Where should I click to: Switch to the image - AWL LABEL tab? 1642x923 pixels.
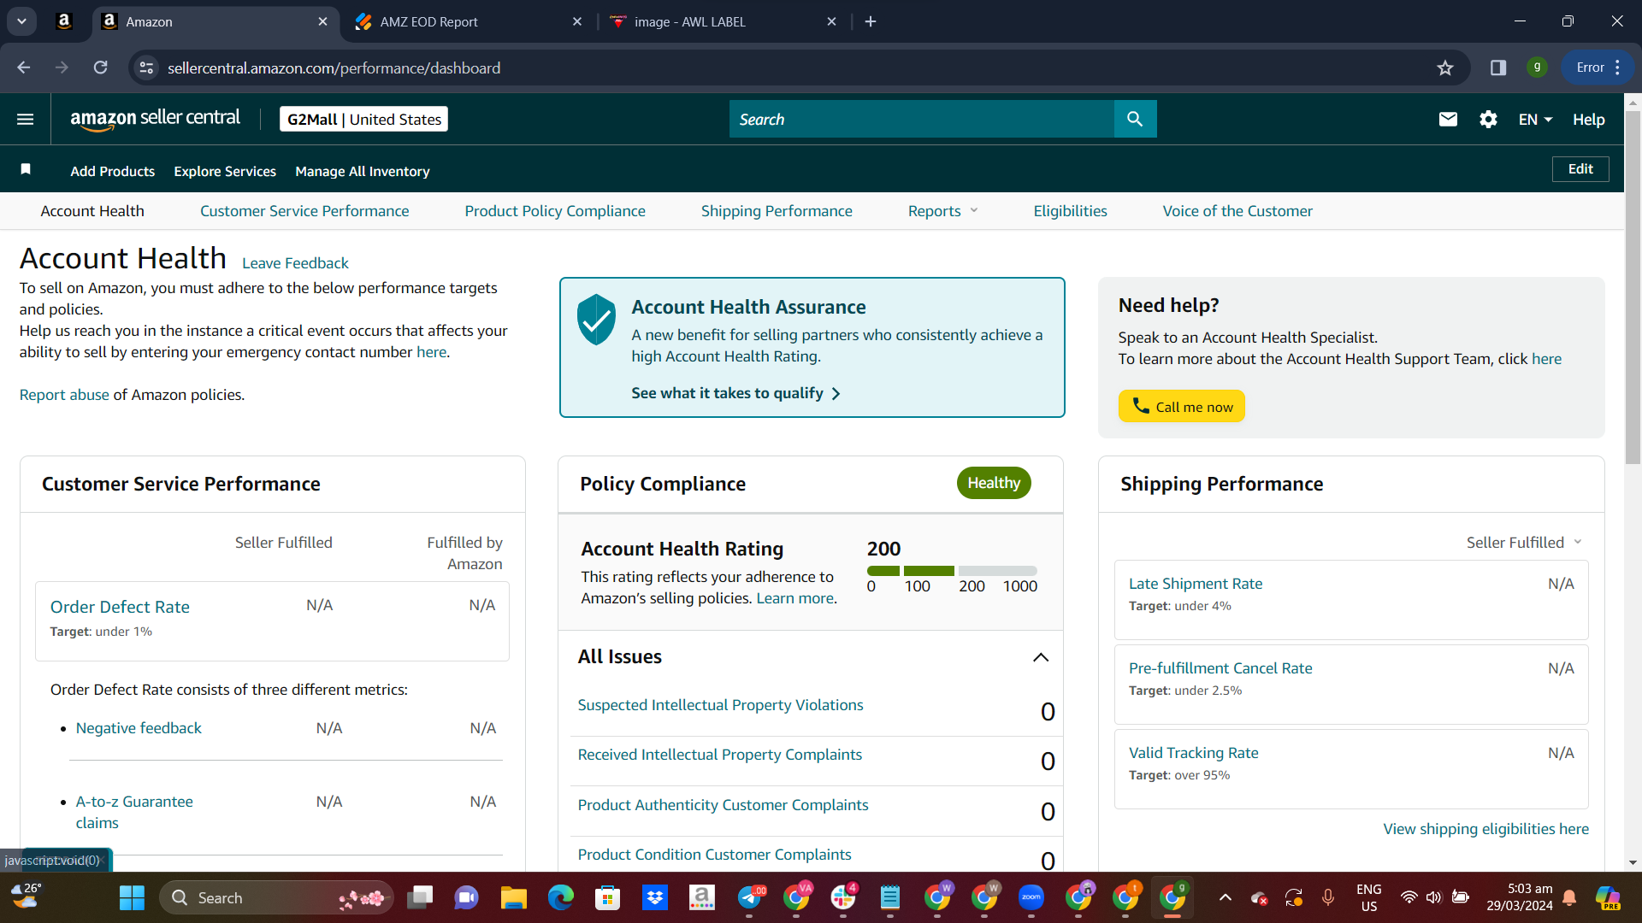click(x=723, y=22)
